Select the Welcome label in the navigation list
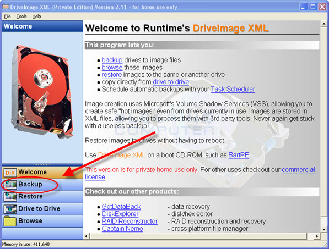The image size is (329, 249). pyautogui.click(x=33, y=172)
